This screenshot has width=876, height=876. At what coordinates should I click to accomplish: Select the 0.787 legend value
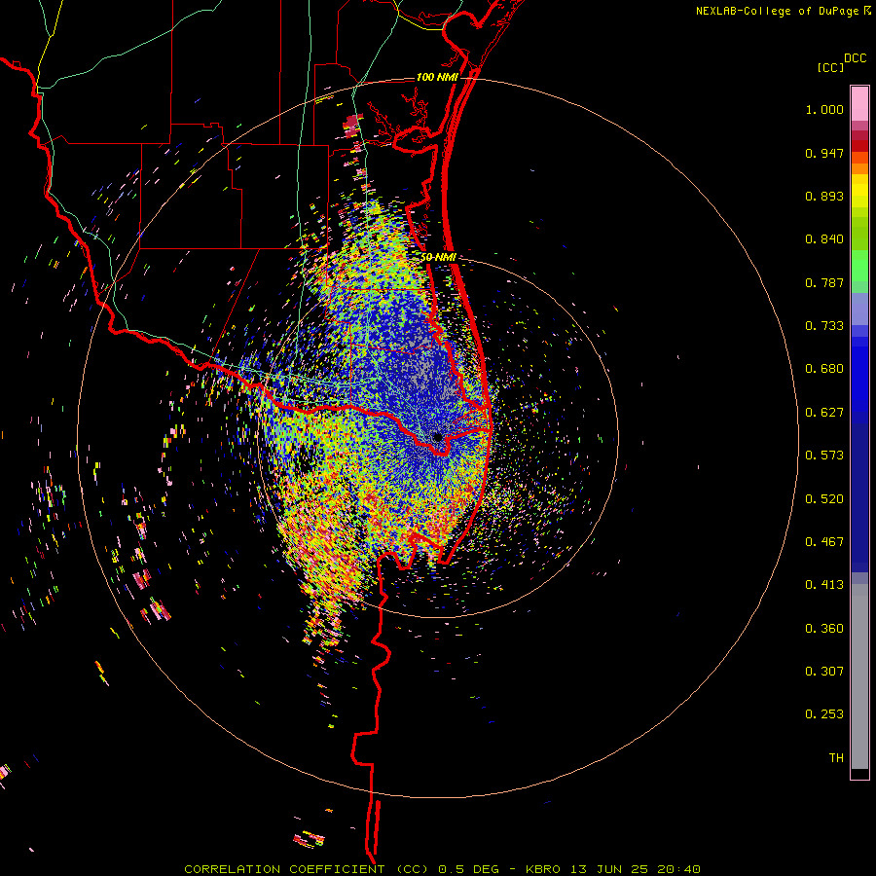point(824,282)
